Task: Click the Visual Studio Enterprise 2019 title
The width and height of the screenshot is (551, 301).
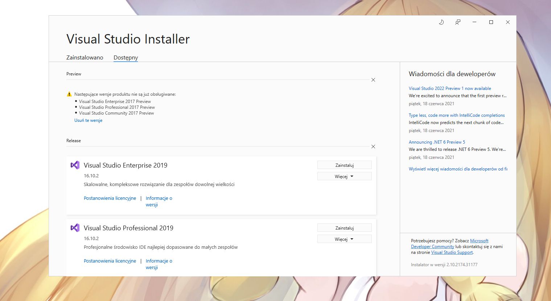Action: coord(126,165)
